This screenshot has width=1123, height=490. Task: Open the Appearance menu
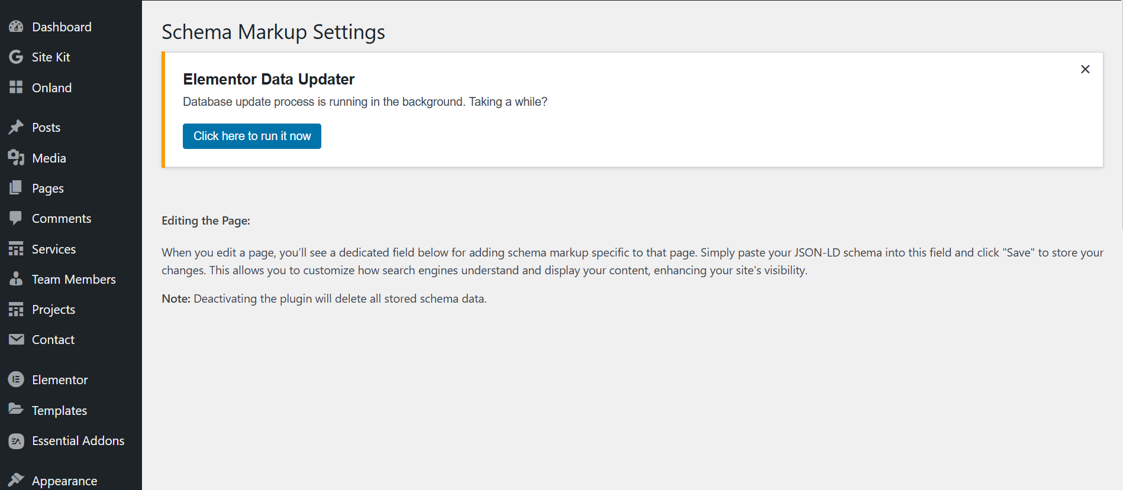click(71, 481)
